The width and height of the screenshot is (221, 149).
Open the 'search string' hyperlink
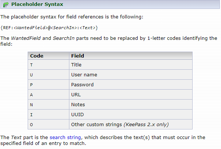tap(65, 138)
